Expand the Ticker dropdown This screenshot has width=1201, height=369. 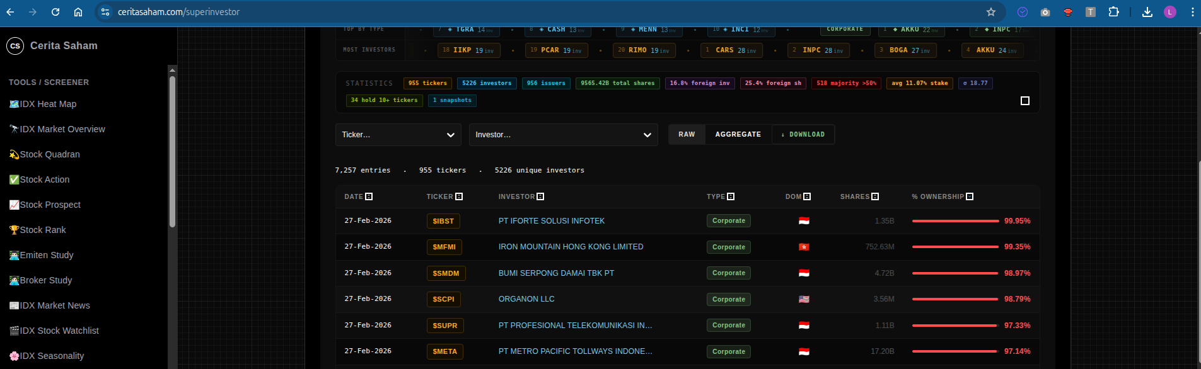398,135
